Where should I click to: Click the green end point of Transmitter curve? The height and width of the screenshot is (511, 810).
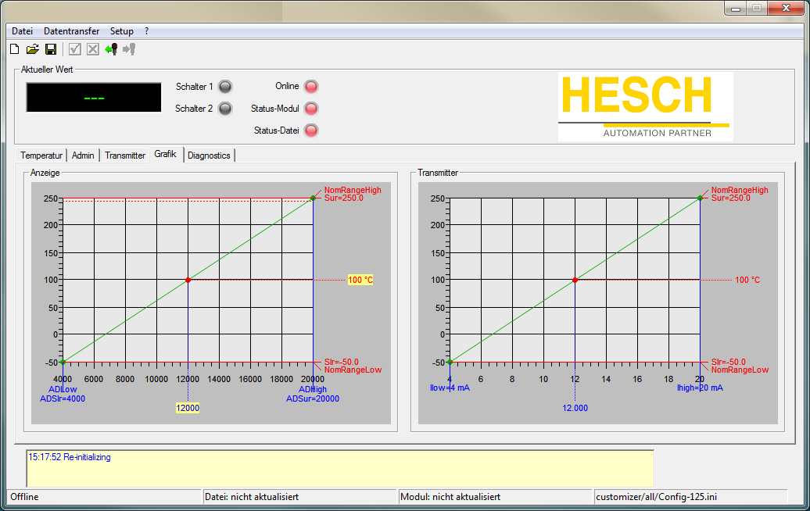coord(700,198)
